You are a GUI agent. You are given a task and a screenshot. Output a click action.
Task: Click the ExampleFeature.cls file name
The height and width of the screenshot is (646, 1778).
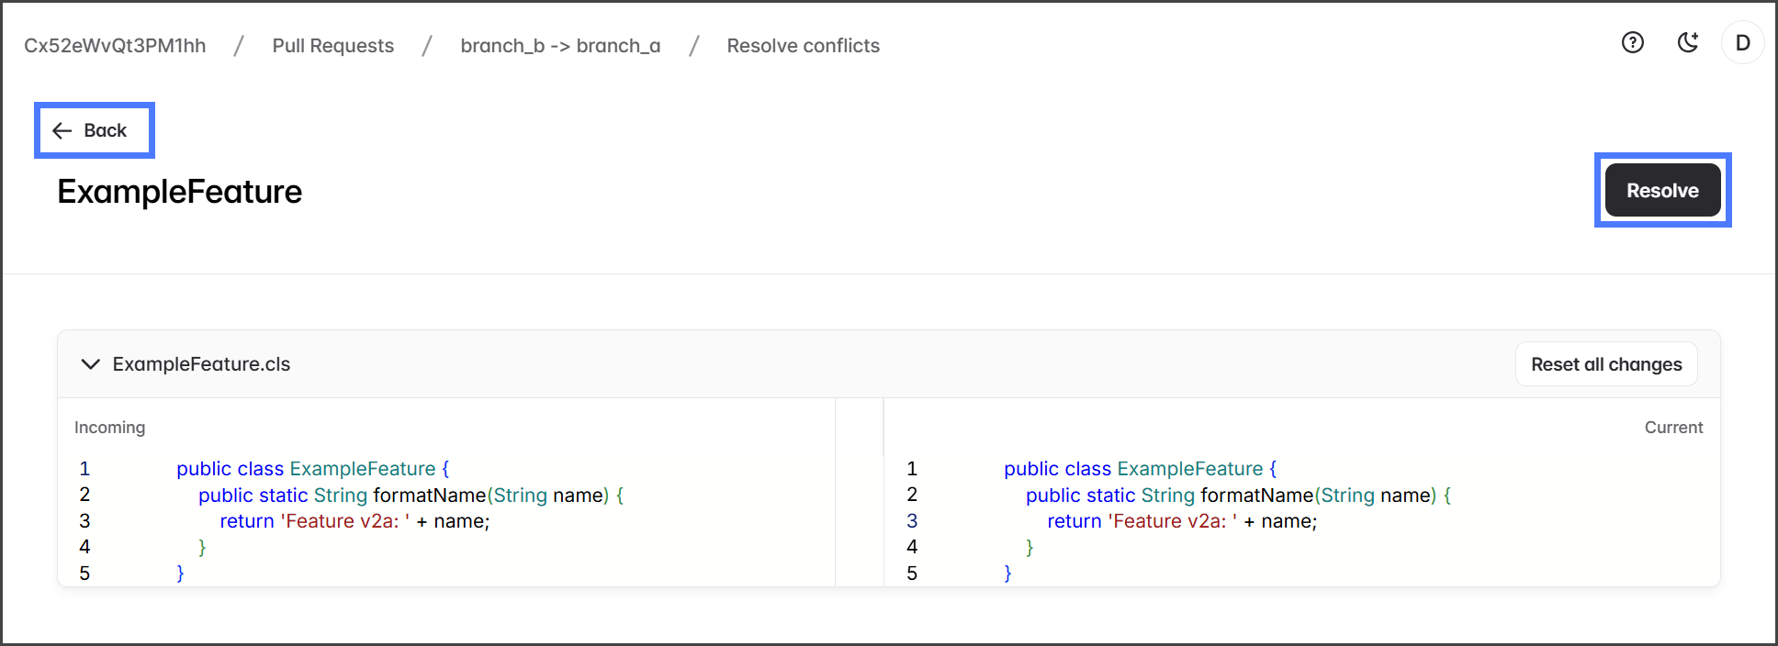point(201,364)
